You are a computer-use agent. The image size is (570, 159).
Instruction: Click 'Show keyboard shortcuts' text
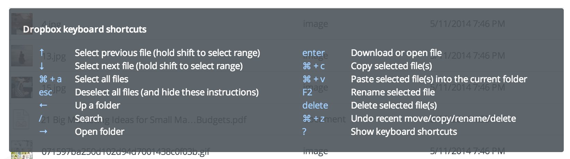[404, 132]
